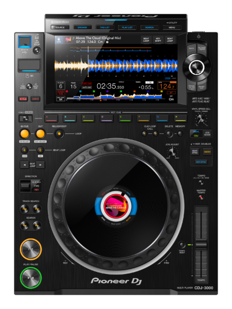Click the track artwork thumbnail on display
Screen dimensions: 232x309
(68, 40)
